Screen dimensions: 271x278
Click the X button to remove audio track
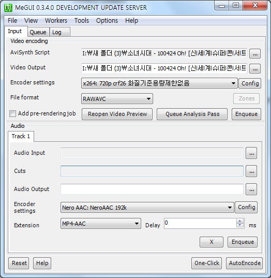(x=212, y=242)
